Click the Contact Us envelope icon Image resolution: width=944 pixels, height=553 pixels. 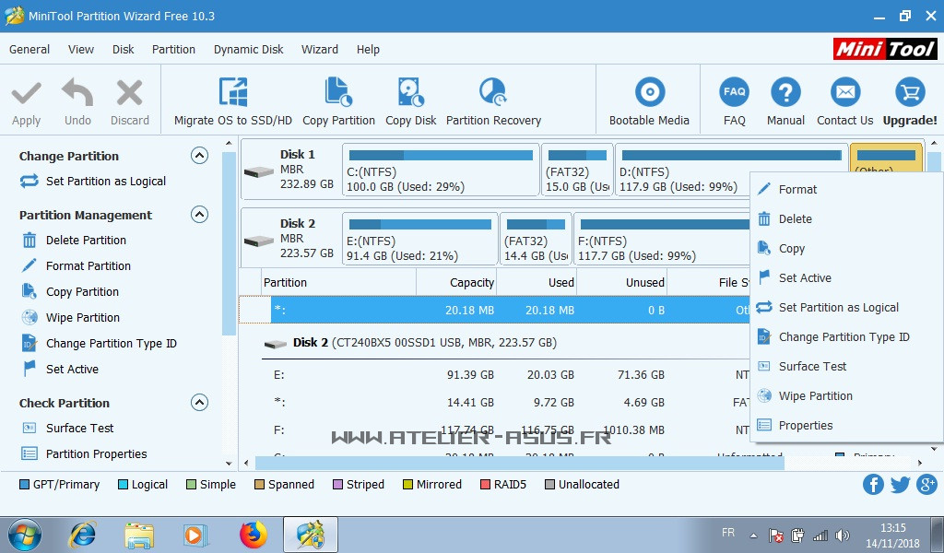click(x=845, y=92)
